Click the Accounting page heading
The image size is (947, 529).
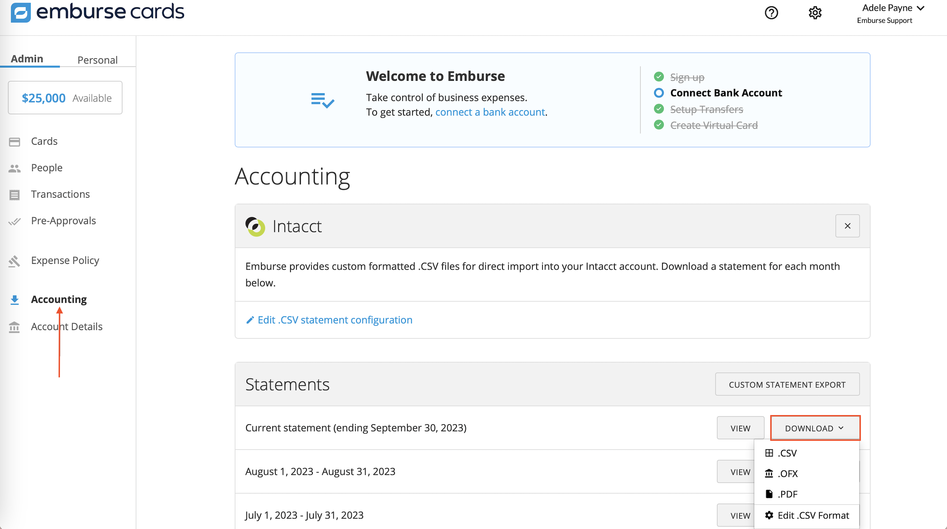(x=292, y=176)
